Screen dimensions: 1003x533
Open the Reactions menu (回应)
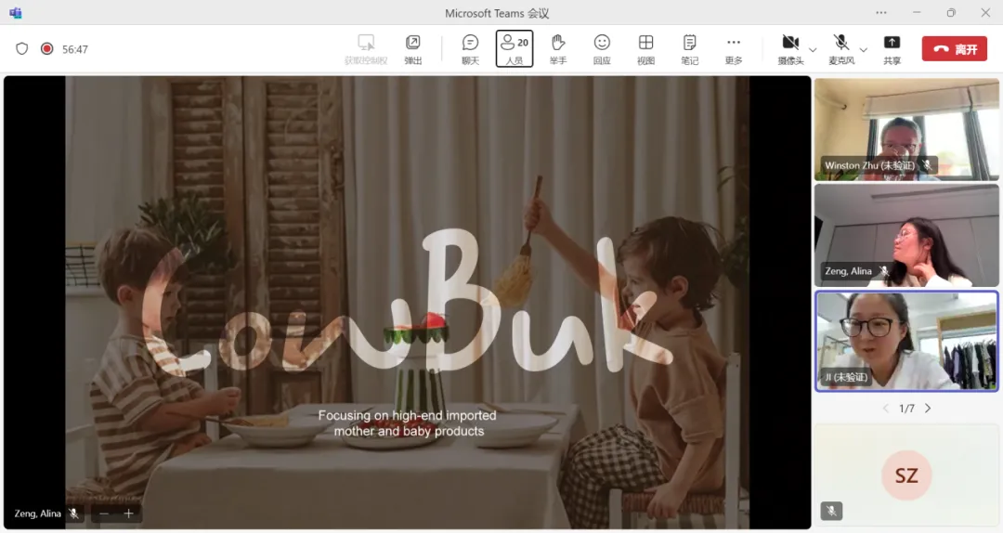point(602,49)
